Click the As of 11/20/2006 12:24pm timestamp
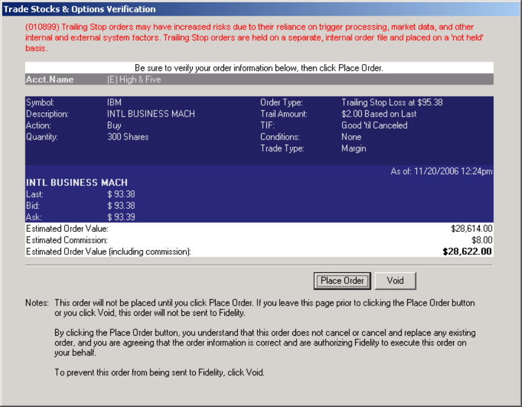The height and width of the screenshot is (407, 522). pos(441,171)
